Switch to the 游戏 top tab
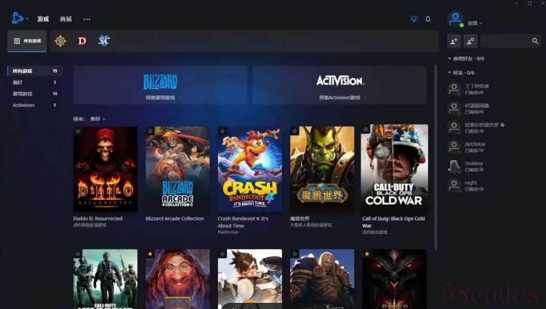 point(43,19)
